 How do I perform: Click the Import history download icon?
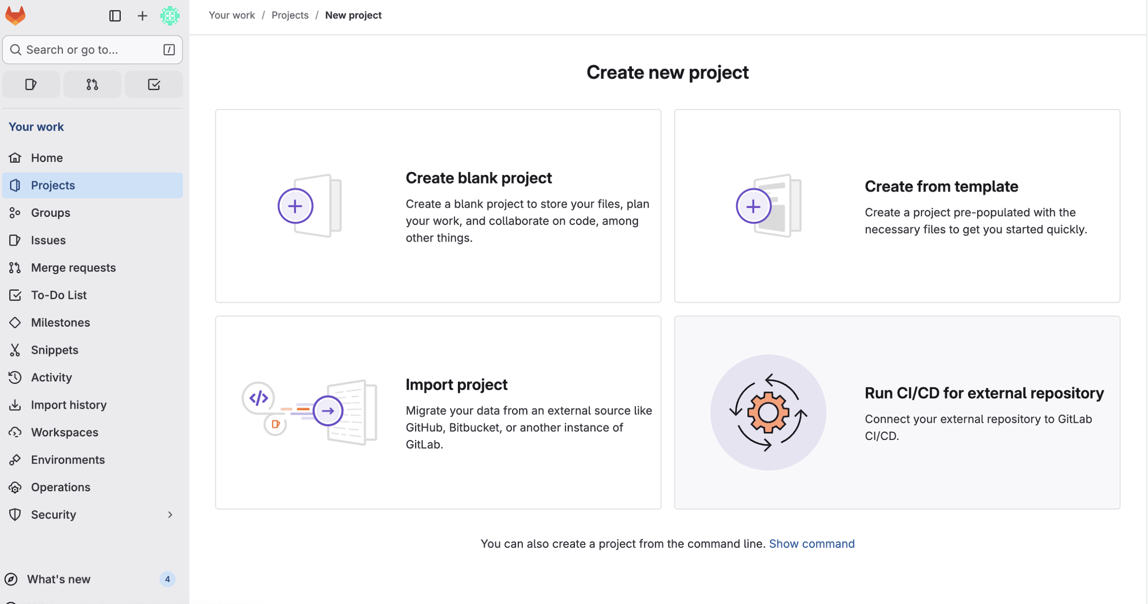coord(15,405)
